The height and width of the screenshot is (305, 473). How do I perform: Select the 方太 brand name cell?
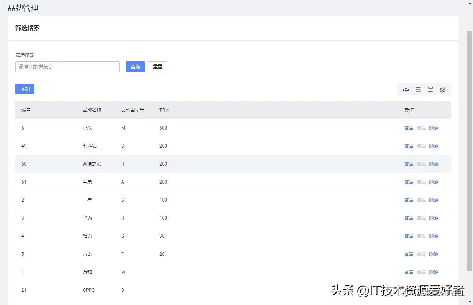(x=87, y=254)
